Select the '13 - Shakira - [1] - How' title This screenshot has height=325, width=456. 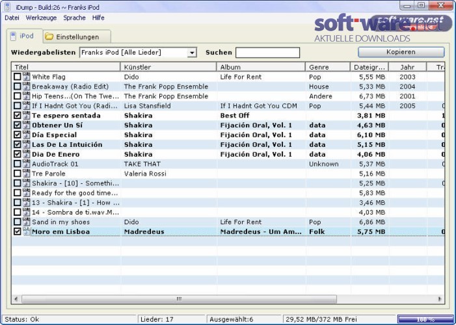pos(75,203)
